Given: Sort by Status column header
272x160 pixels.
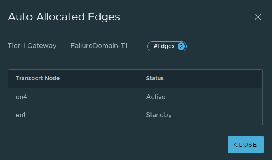Looking at the screenshot, I should 155,78.
